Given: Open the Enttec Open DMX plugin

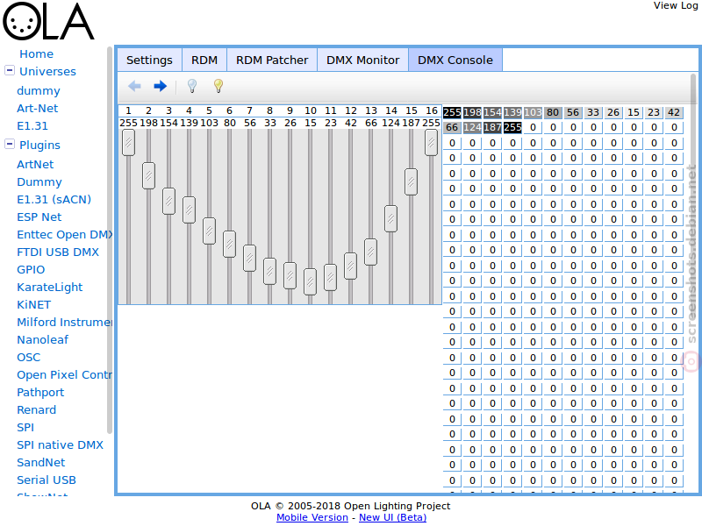Looking at the screenshot, I should (64, 234).
